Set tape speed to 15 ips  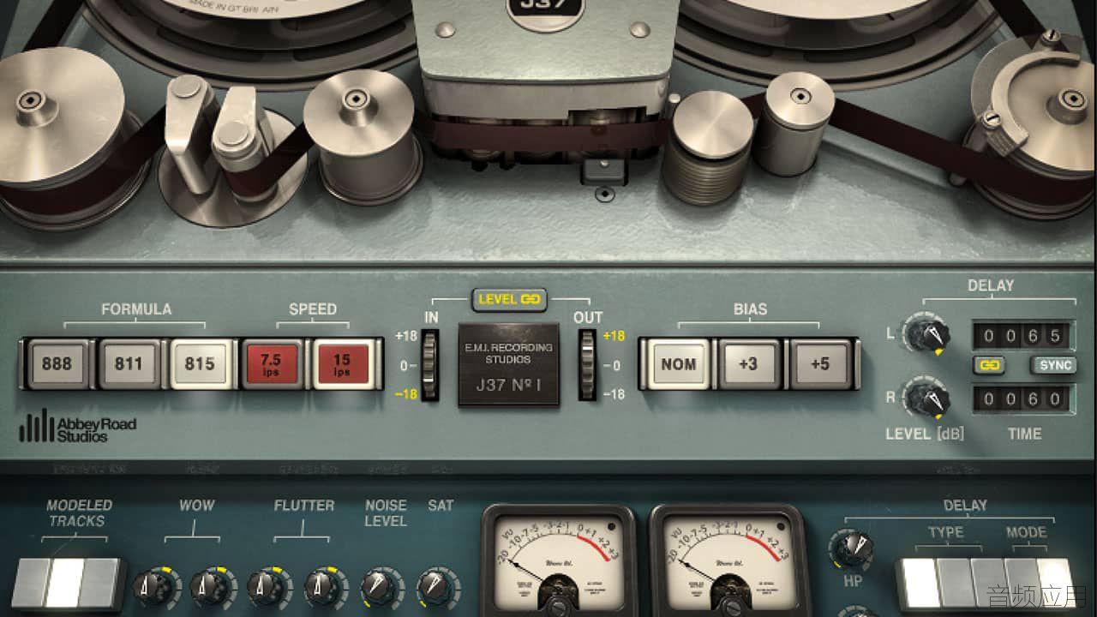pos(342,363)
